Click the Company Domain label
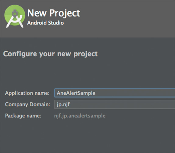175x153 pixels. (x=27, y=105)
